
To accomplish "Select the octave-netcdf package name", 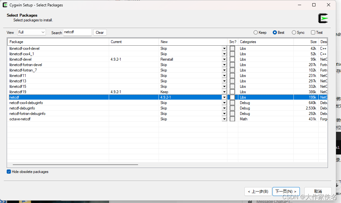I will coord(20,119).
